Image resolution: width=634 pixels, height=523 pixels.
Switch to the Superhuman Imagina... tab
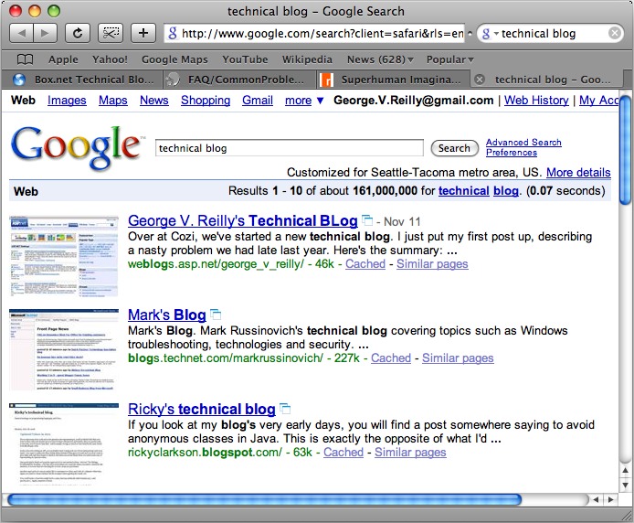393,80
